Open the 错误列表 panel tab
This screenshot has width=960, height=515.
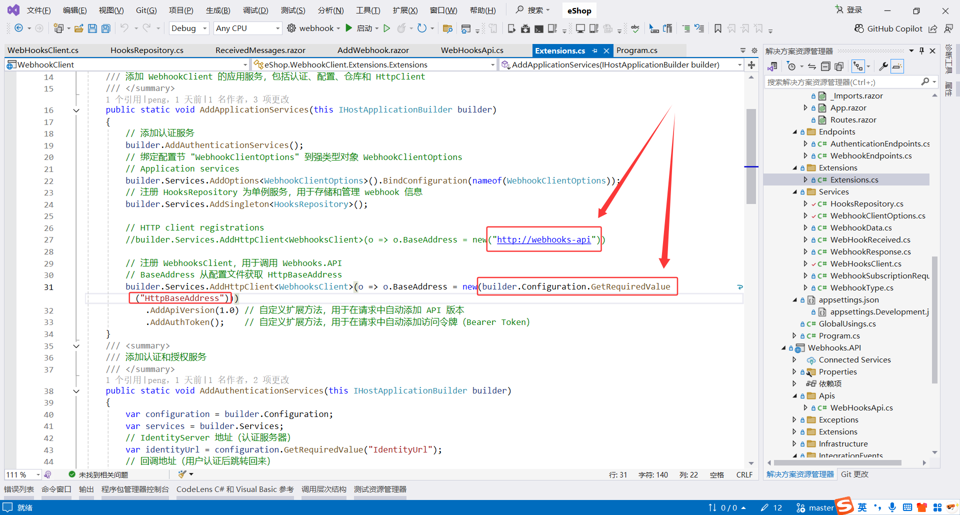19,489
